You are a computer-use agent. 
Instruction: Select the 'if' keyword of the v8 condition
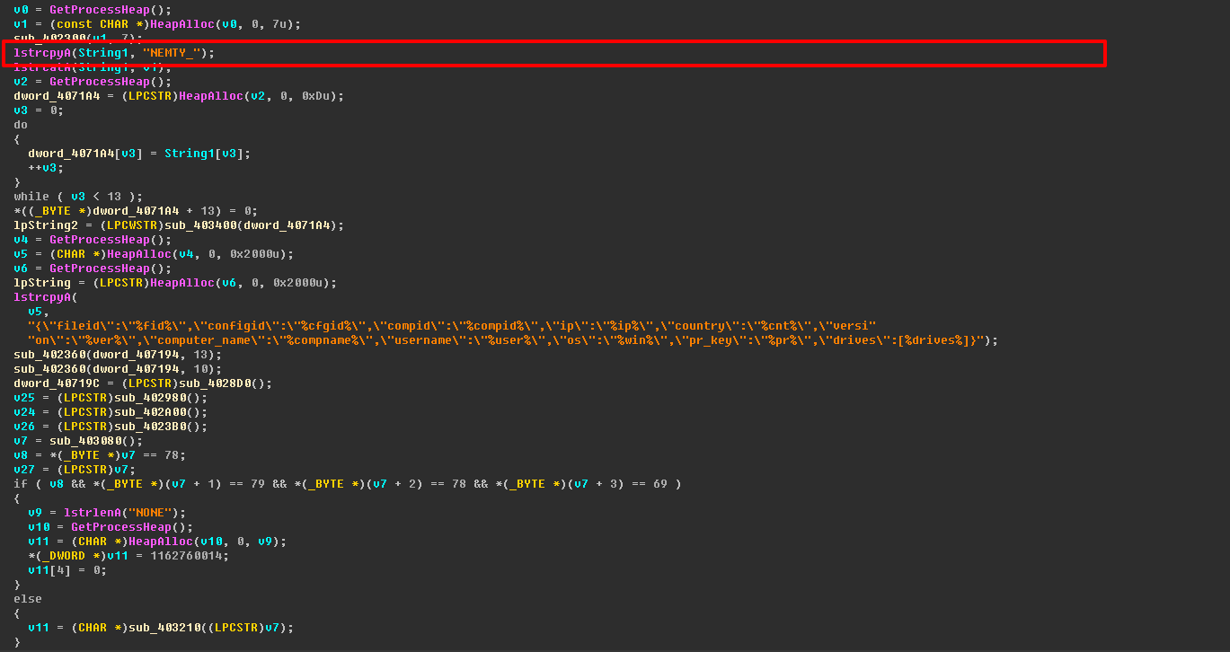click(x=21, y=484)
